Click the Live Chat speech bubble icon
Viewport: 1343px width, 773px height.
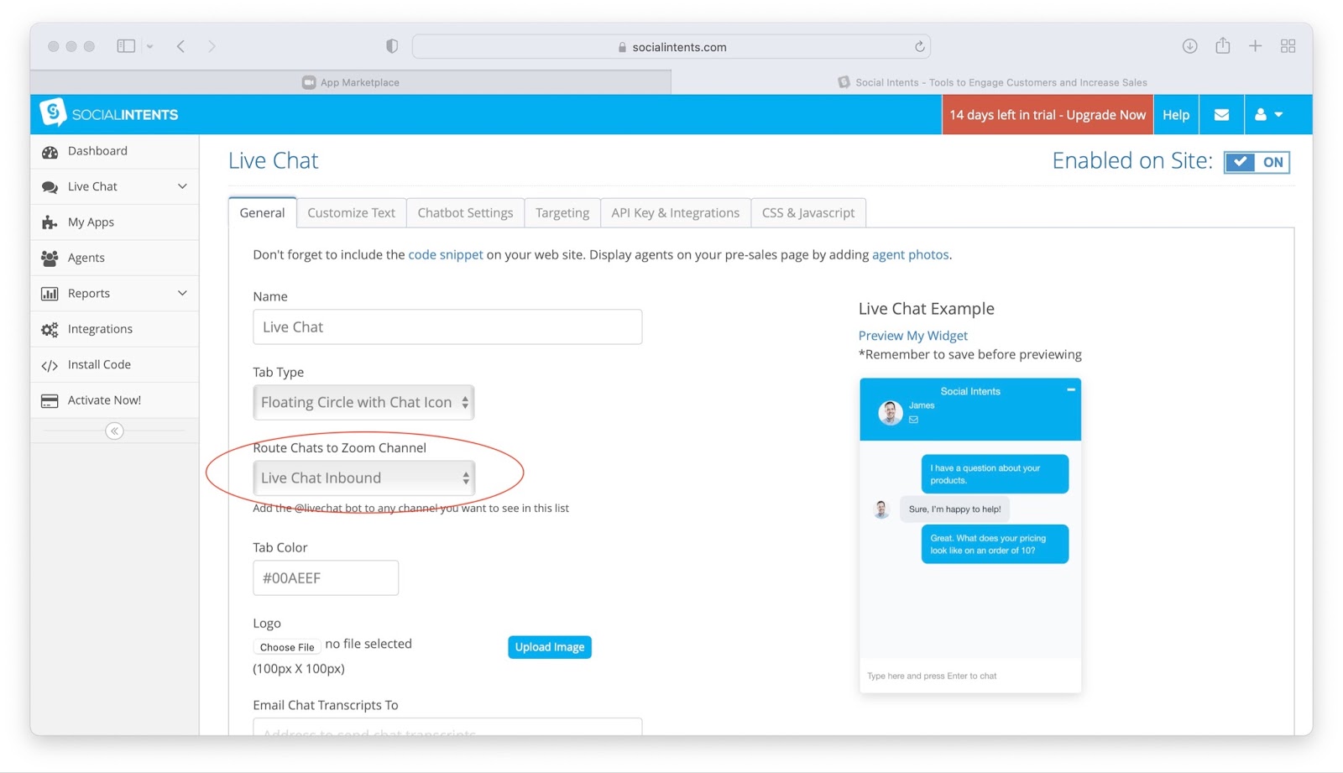pyautogui.click(x=50, y=187)
